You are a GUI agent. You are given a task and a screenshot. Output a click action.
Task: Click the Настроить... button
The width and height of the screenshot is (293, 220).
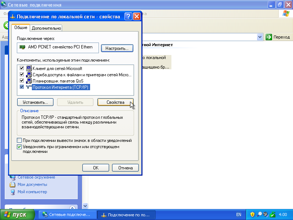[117, 48]
